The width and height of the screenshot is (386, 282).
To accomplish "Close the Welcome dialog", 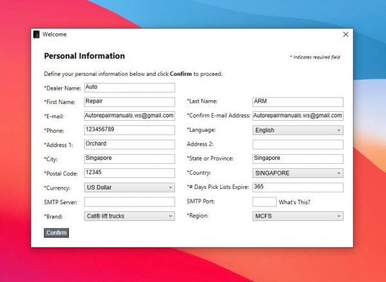I will tap(345, 35).
